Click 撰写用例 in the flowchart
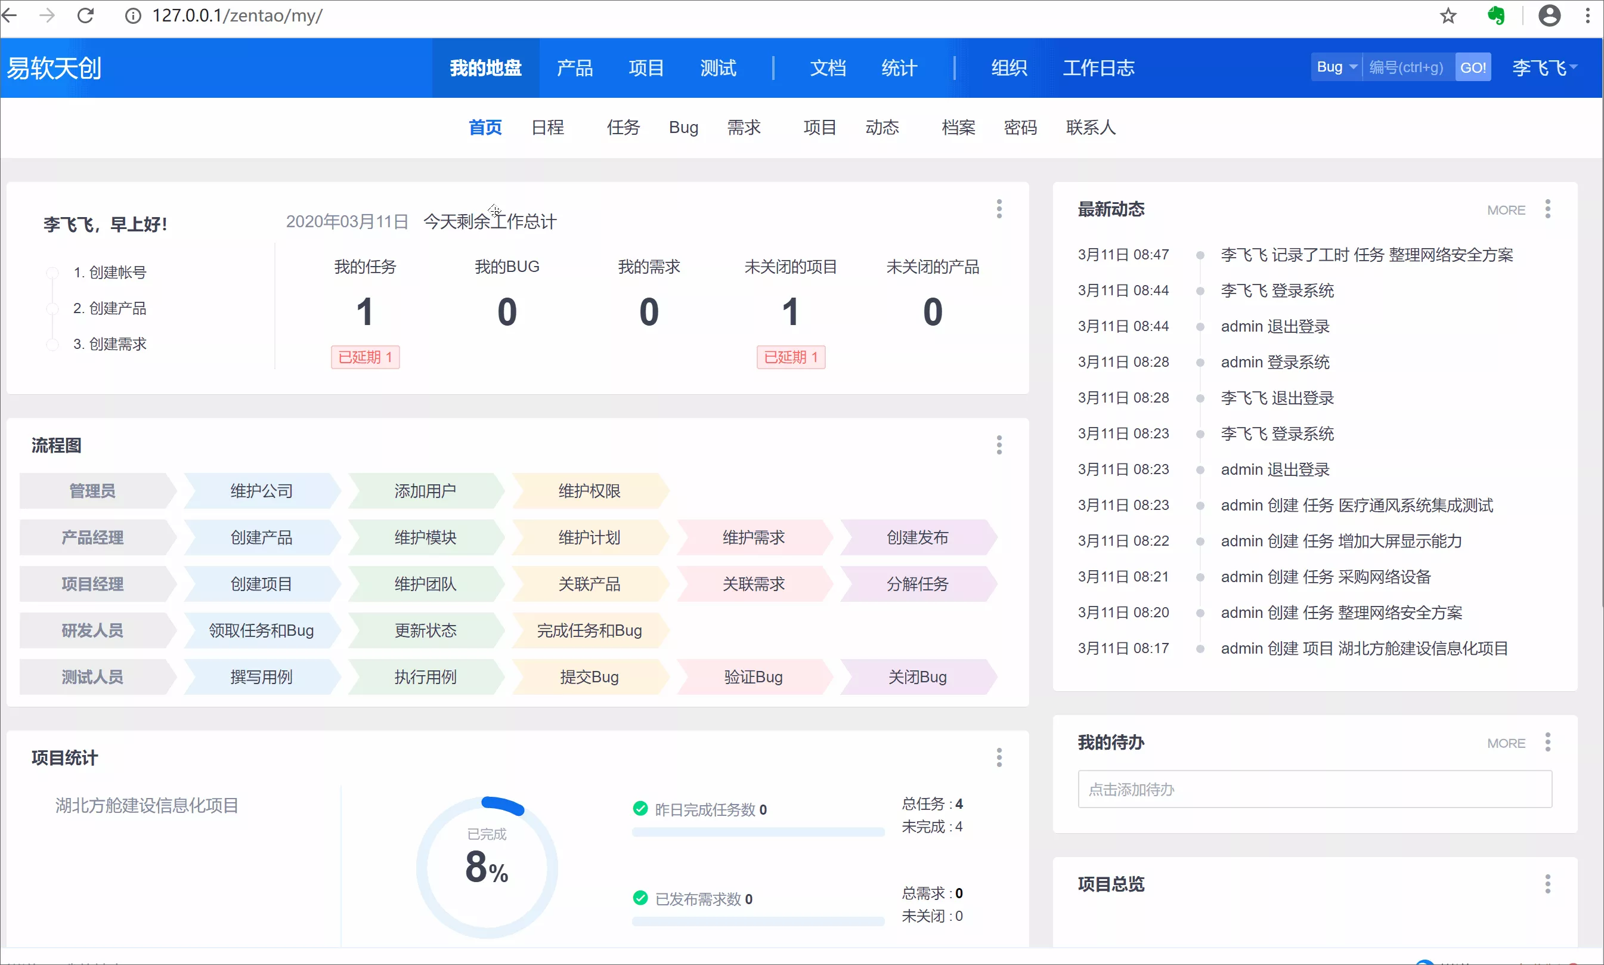The image size is (1604, 965). click(x=262, y=677)
